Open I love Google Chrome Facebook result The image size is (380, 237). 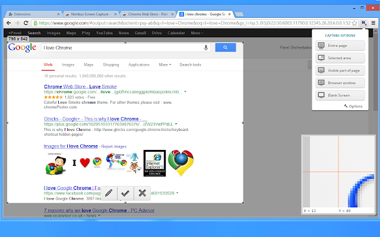(x=72, y=188)
